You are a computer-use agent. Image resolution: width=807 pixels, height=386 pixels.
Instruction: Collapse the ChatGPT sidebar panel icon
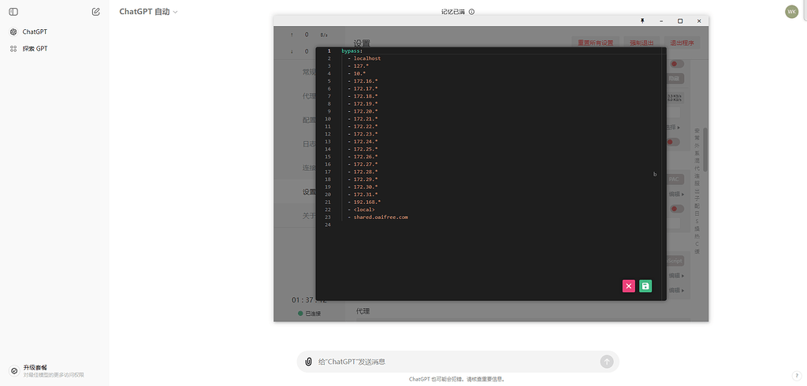pos(13,12)
